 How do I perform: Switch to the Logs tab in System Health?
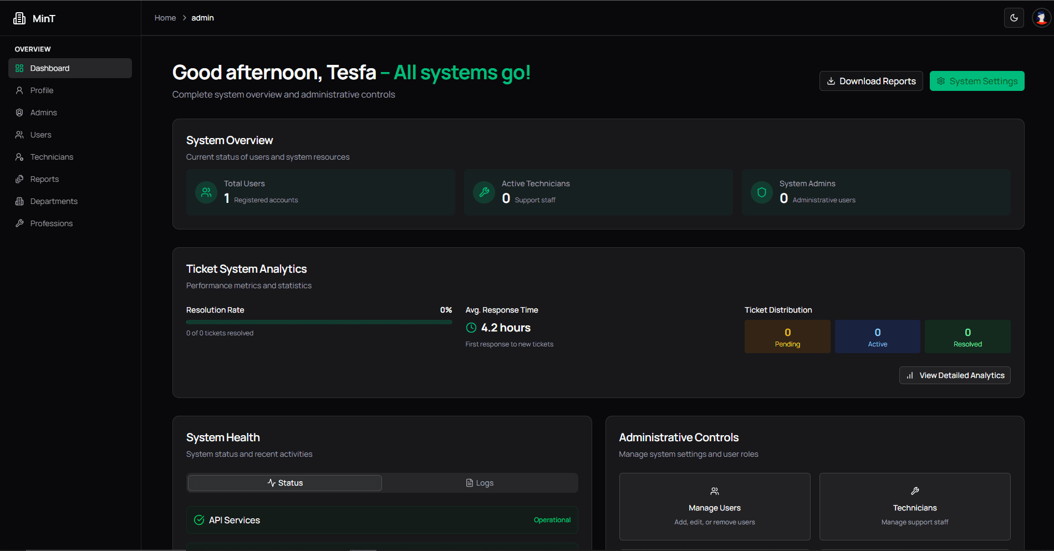point(480,482)
